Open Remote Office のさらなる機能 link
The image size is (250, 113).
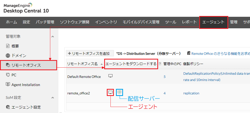[220, 54]
